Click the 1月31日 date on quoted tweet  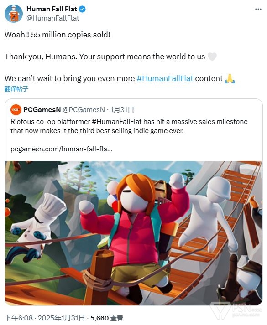122,110
